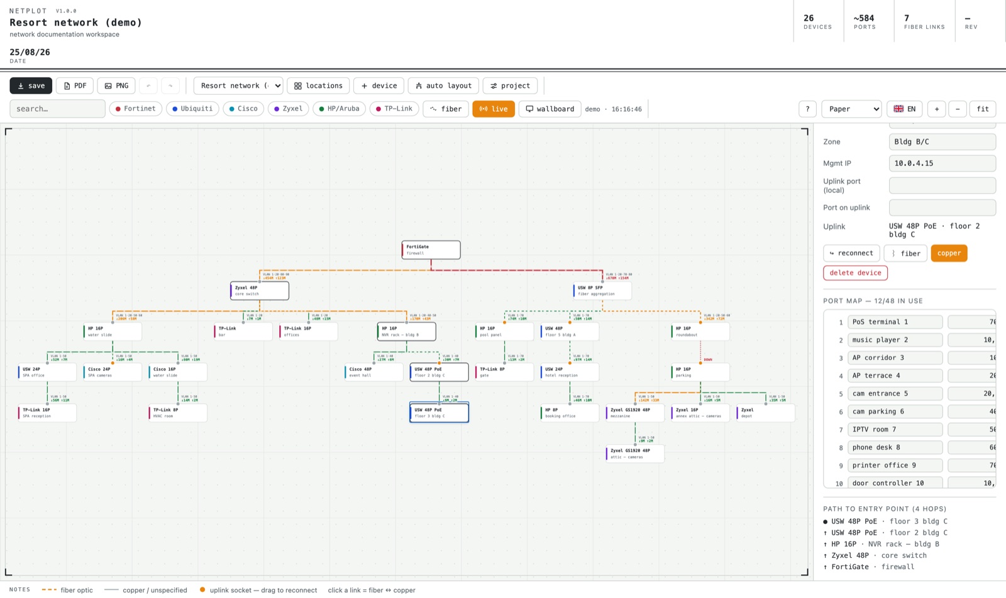
Task: Select the HP 16P roundabout node
Action: pos(700,332)
